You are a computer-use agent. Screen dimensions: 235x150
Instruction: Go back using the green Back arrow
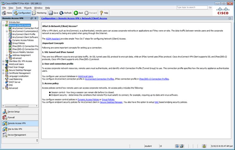78,13
